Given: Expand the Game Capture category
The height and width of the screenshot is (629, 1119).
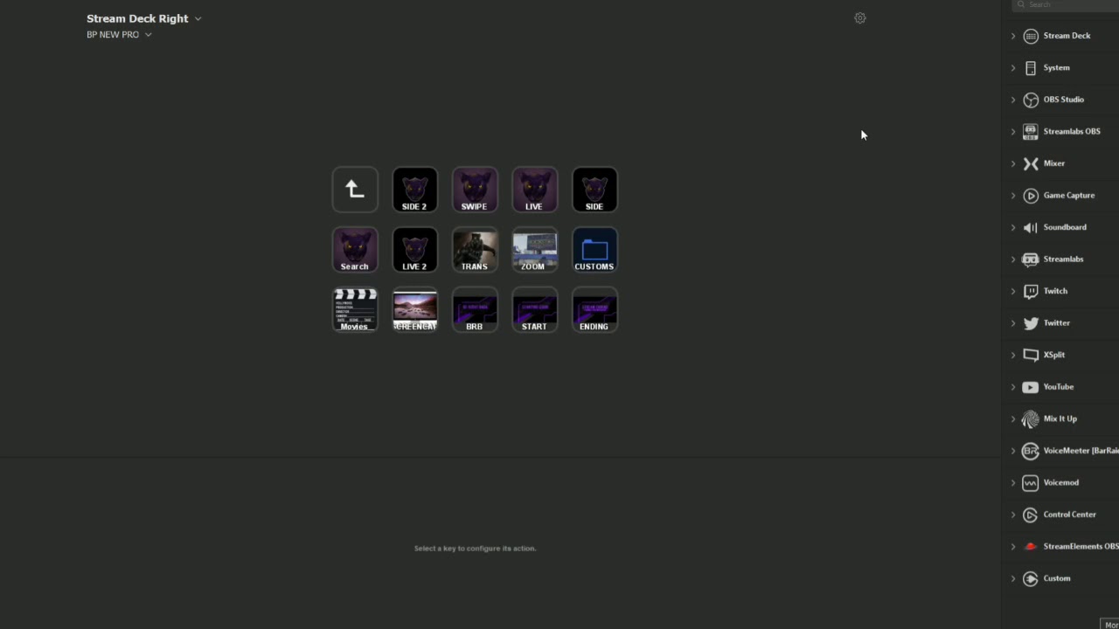Looking at the screenshot, I should tap(1013, 196).
